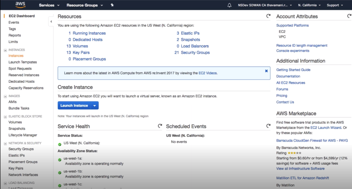Open Limits in the sidebar
Screen dimensions: 352x189
tap(13, 42)
